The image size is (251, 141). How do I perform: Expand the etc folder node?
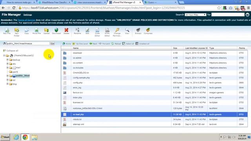pyautogui.click(x=7, y=63)
